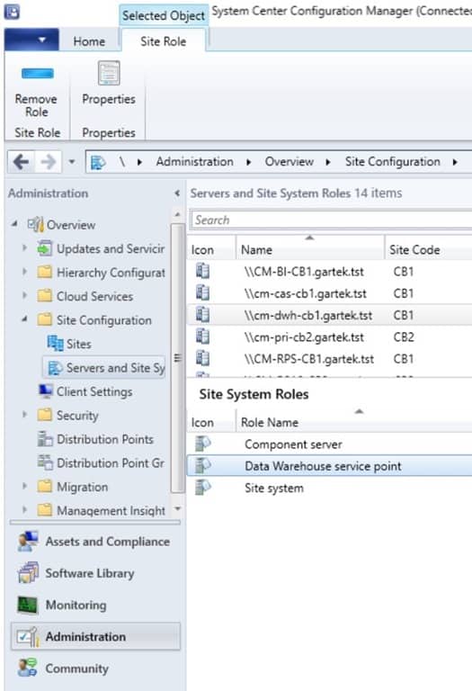
Task: Click the Monitoring workspace icon
Action: (x=28, y=605)
